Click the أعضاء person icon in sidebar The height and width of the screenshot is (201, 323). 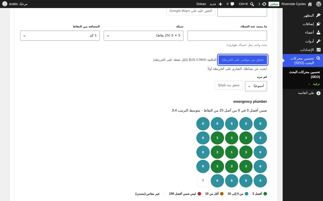319,32
